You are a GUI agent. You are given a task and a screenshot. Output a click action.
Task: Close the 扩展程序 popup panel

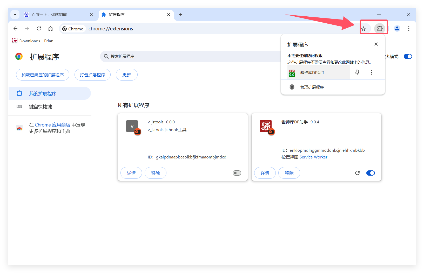click(x=376, y=44)
